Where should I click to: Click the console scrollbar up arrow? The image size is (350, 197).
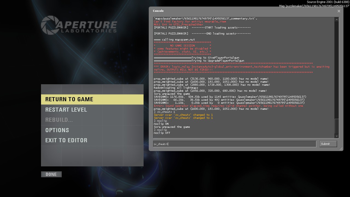(x=337, y=19)
